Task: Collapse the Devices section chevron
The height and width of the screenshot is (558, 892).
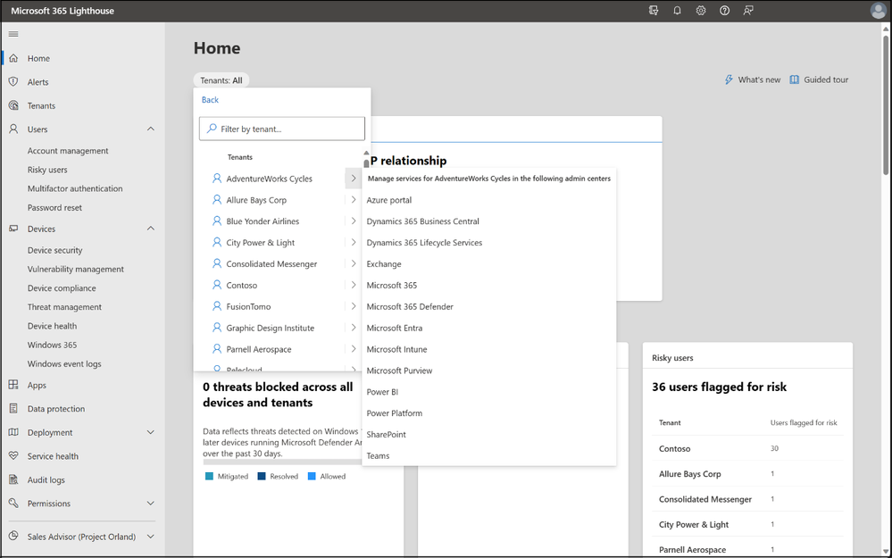Action: [x=151, y=229]
